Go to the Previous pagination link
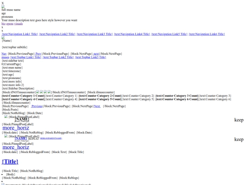Screen dimensions: 246x185 pyautogui.click(x=37, y=106)
